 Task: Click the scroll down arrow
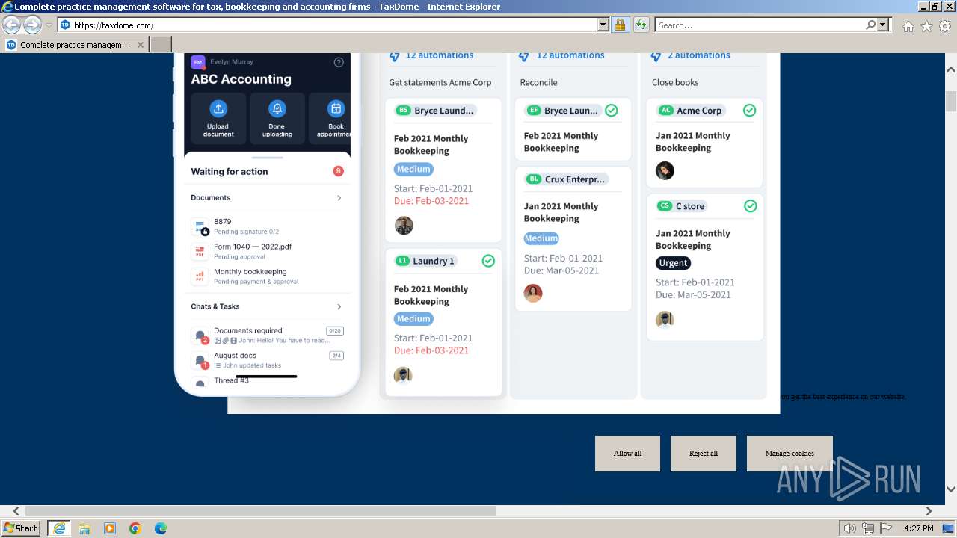tap(951, 489)
